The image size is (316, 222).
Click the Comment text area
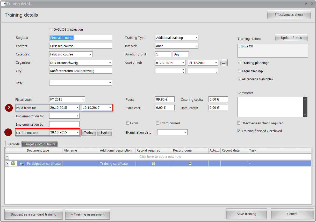pos(270,107)
